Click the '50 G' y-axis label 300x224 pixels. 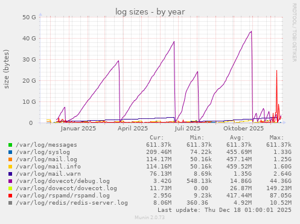[x=29, y=18]
